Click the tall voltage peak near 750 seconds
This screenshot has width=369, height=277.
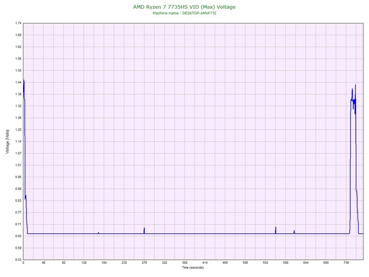click(354, 159)
